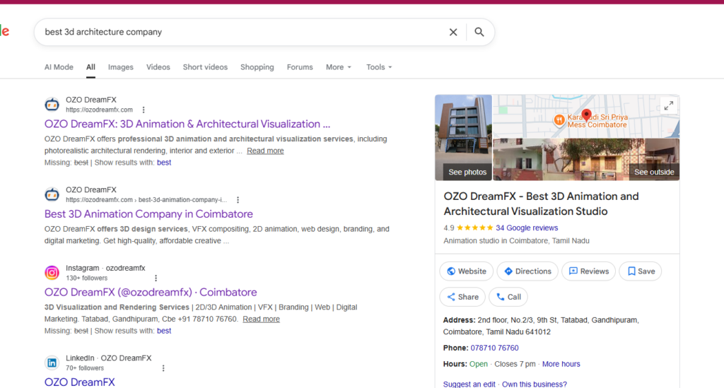The image size is (724, 388).
Task: Click '70+ followers' under LinkedIn result
Action: [85, 368]
